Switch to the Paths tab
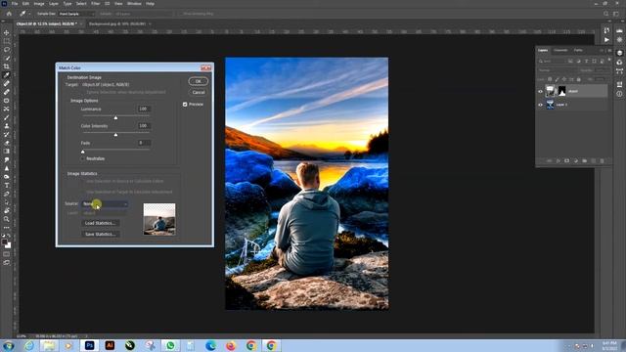Screen dimensions: 626x352 (x=578, y=50)
